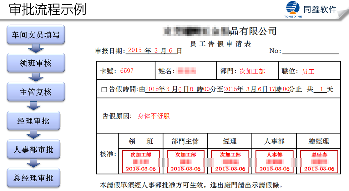Screen dimensions: 349x191
Task: Open the 经理审批 step
Action: coord(33,120)
